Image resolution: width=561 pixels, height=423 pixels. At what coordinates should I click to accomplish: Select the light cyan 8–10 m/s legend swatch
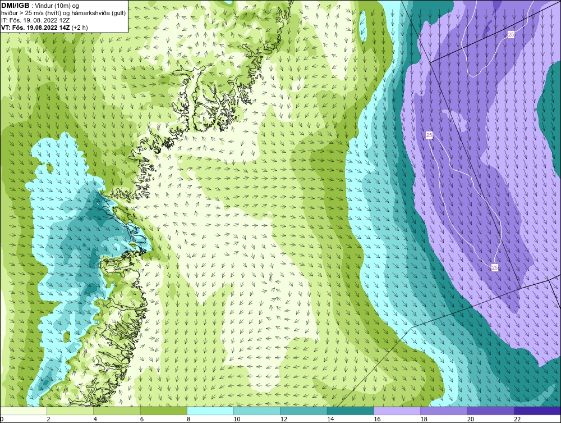coord(210,411)
